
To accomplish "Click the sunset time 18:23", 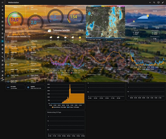I will [x=155, y=11].
